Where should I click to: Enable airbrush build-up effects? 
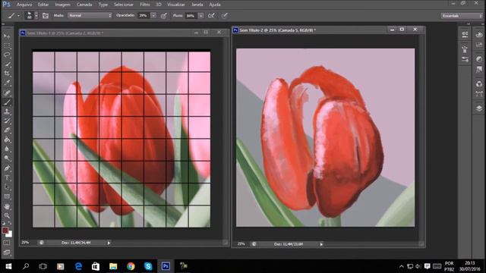coord(211,15)
